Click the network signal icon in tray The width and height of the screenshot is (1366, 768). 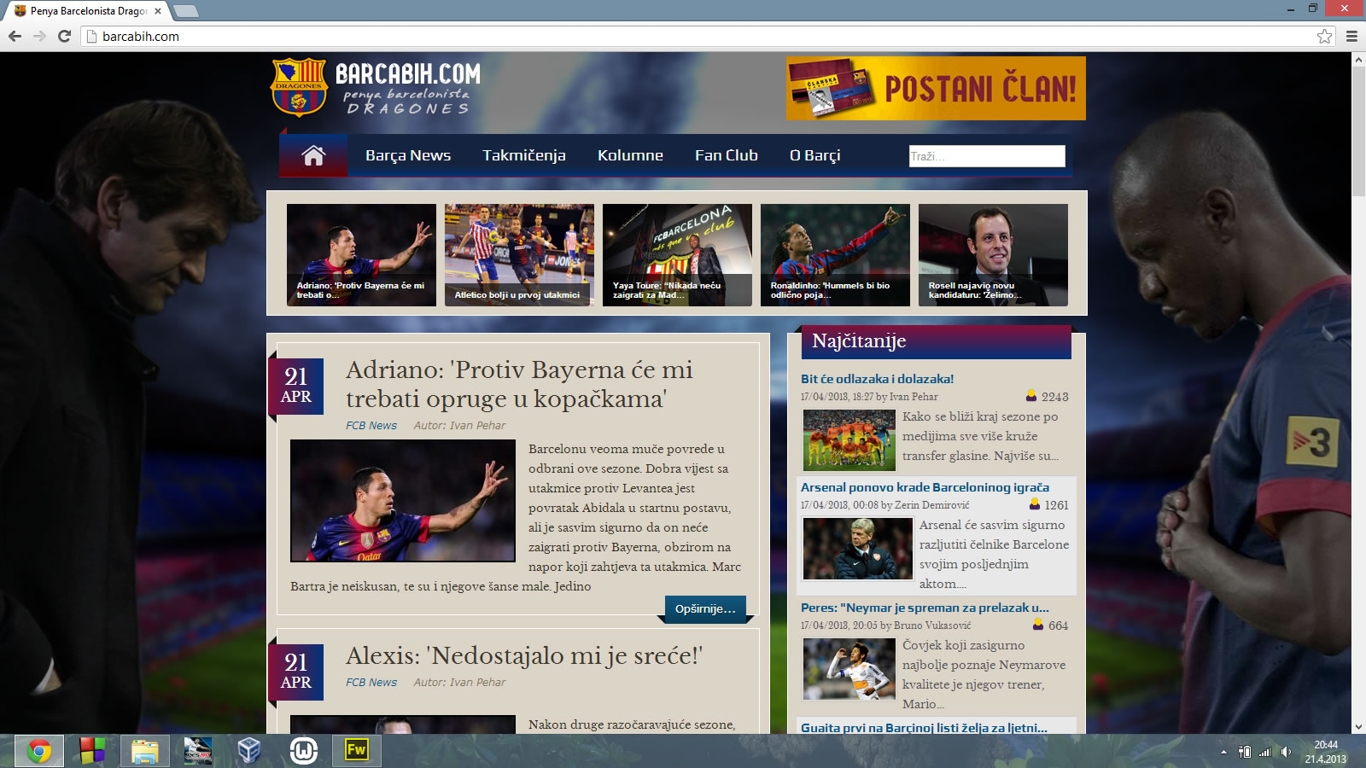click(1265, 752)
